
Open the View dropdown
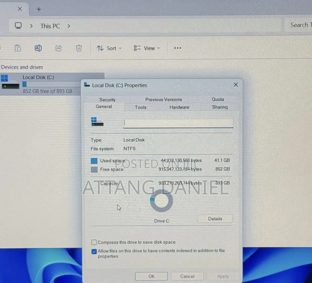147,48
